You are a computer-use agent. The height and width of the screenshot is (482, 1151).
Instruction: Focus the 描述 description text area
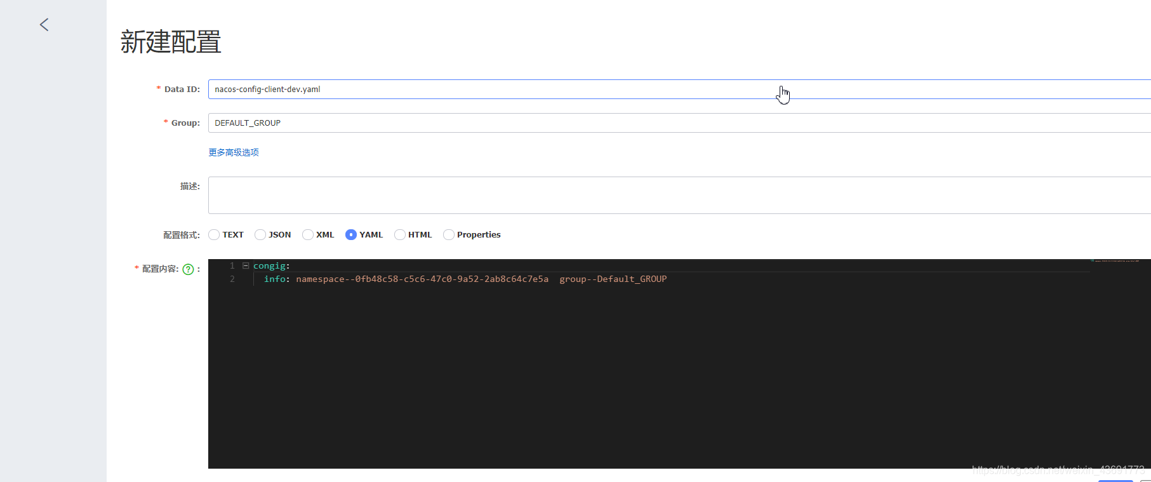679,195
